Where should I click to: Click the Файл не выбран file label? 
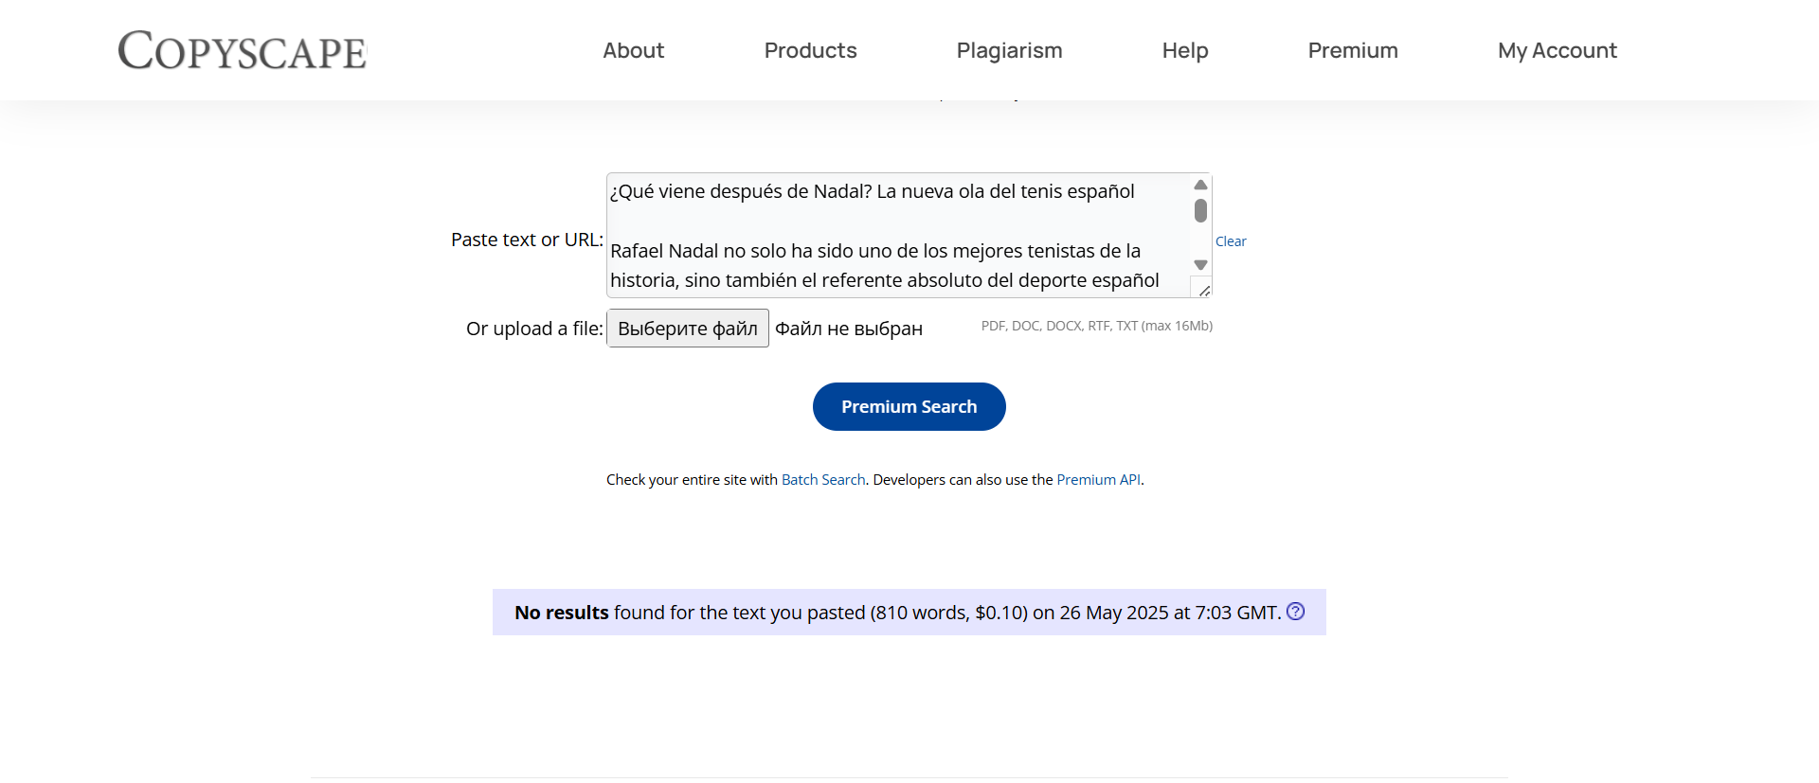pyautogui.click(x=848, y=329)
